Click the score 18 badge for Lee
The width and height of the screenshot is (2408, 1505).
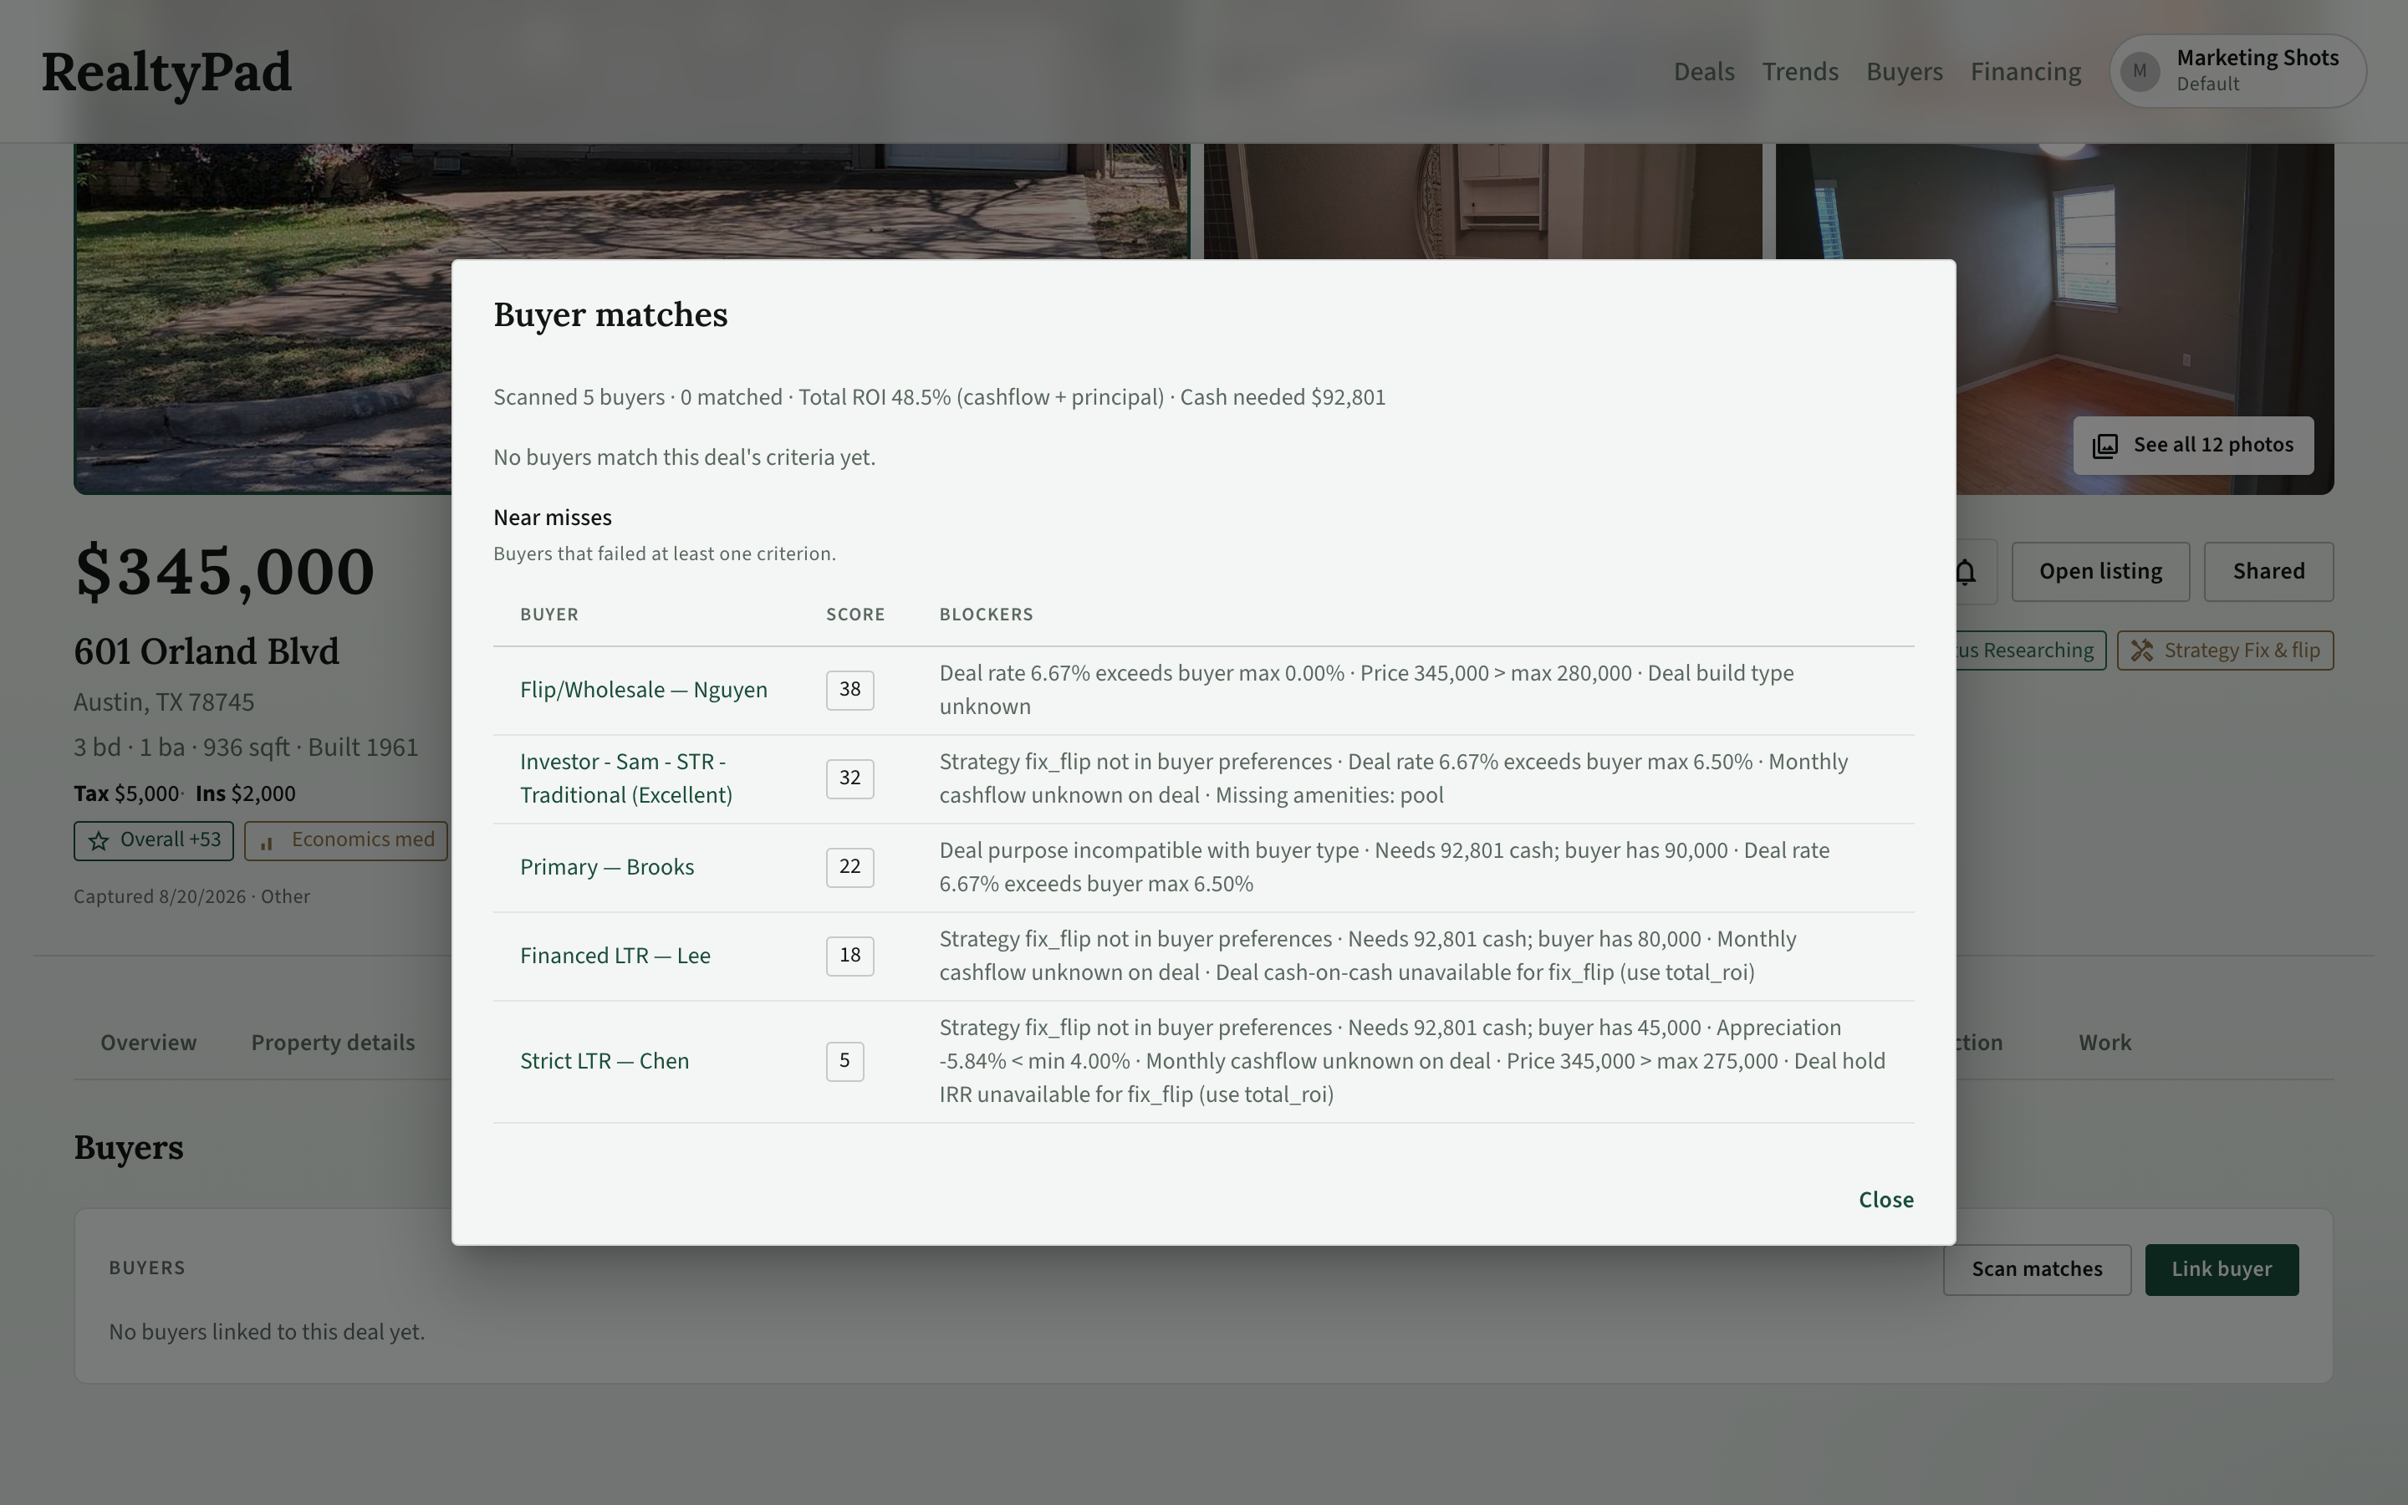[849, 956]
